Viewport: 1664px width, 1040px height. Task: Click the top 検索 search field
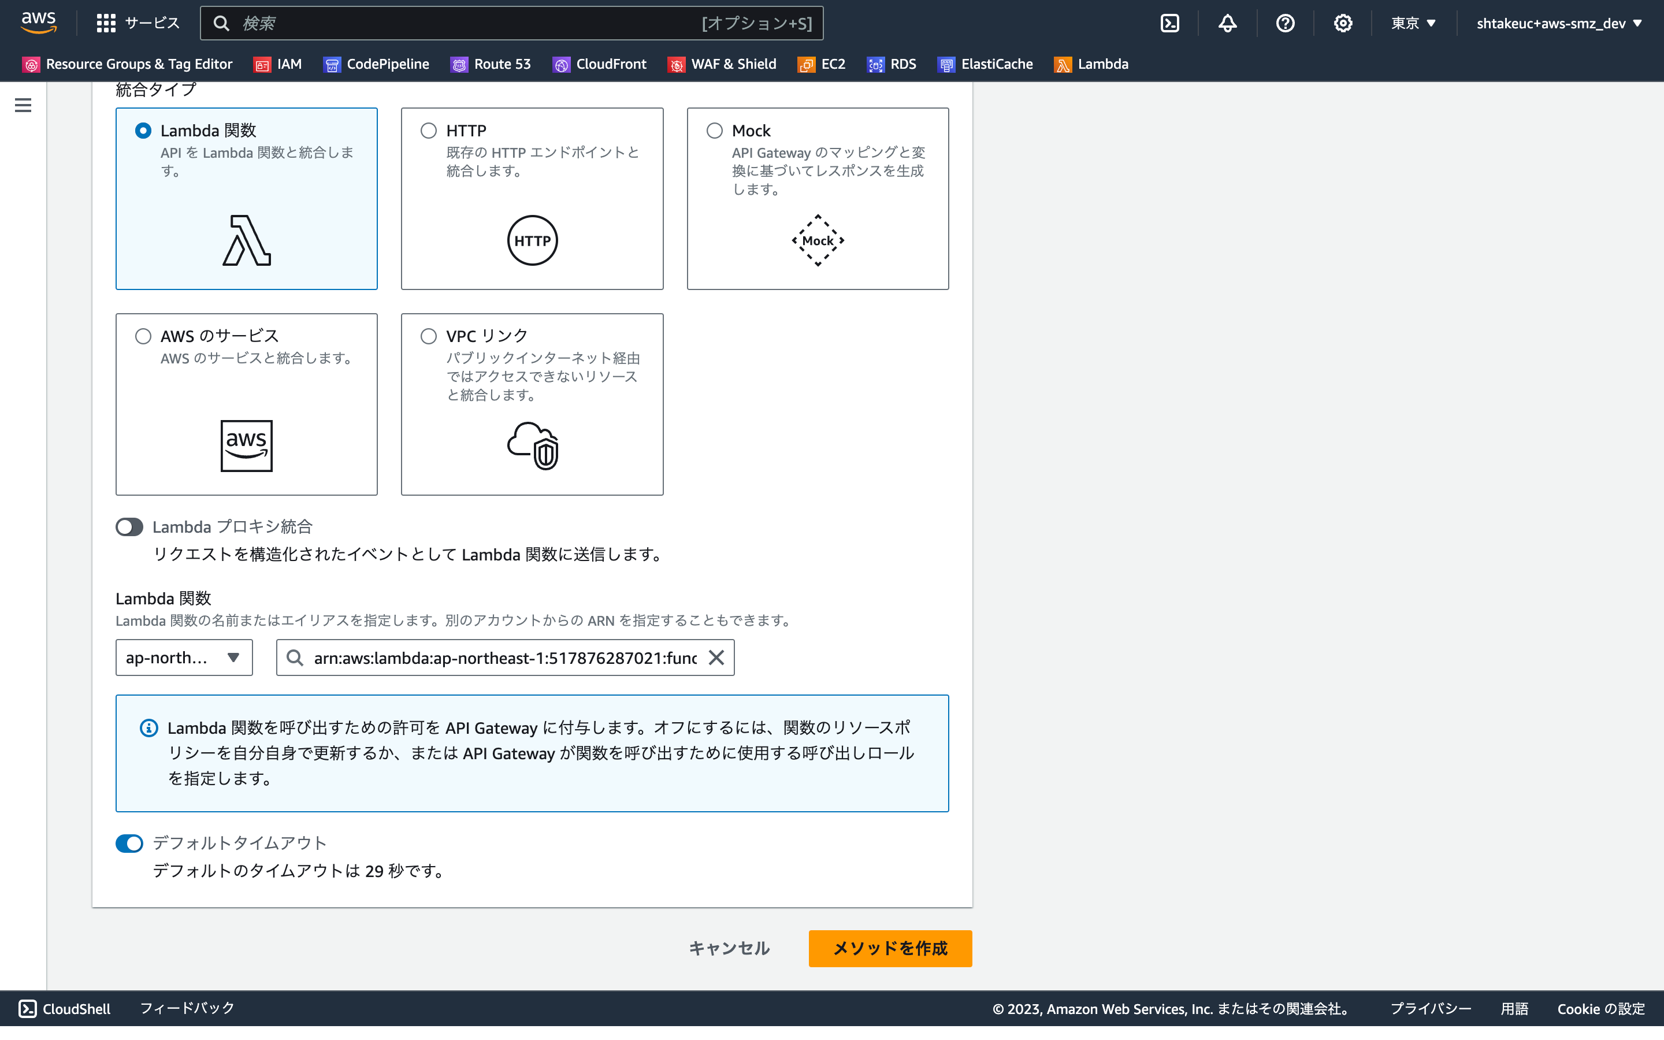click(x=511, y=23)
